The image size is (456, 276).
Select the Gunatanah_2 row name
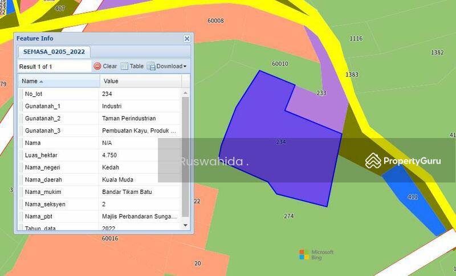click(x=42, y=119)
